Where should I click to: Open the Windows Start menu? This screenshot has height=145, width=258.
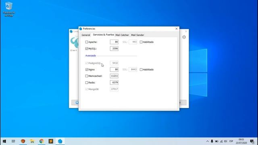coord(4,141)
